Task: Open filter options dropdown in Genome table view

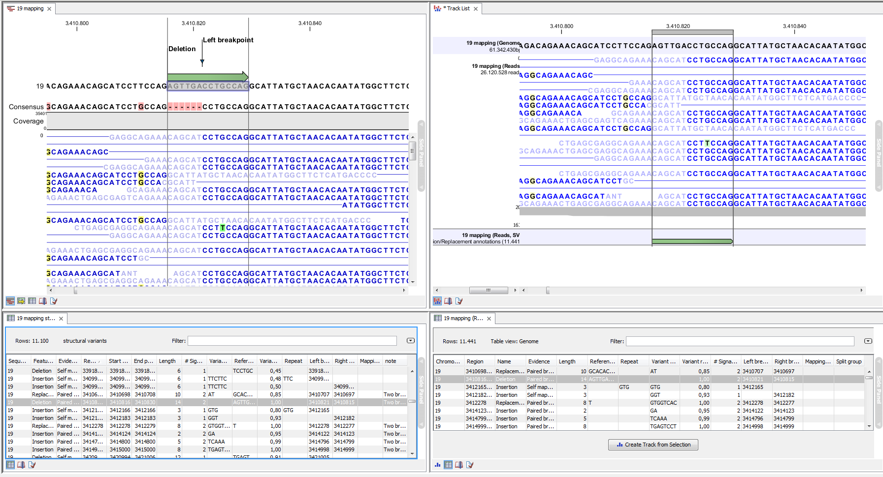Action: click(x=868, y=341)
